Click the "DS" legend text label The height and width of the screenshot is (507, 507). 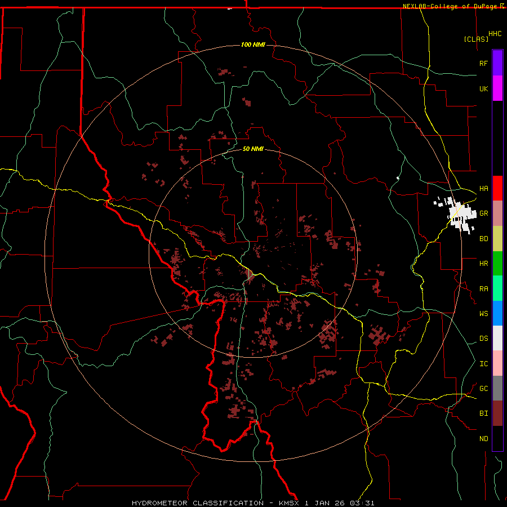click(x=484, y=339)
